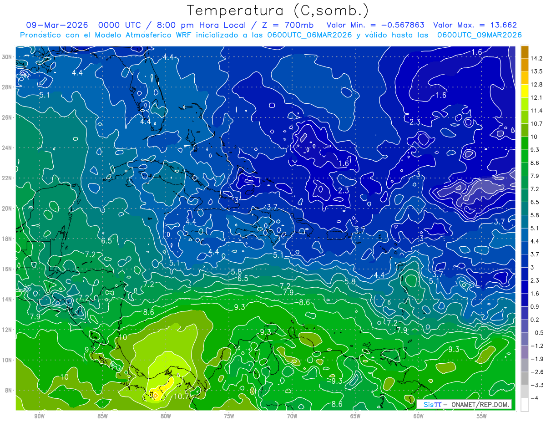Click the top dark orange color scale swatch
Viewport: 546px width, 422px height.
tap(525, 52)
